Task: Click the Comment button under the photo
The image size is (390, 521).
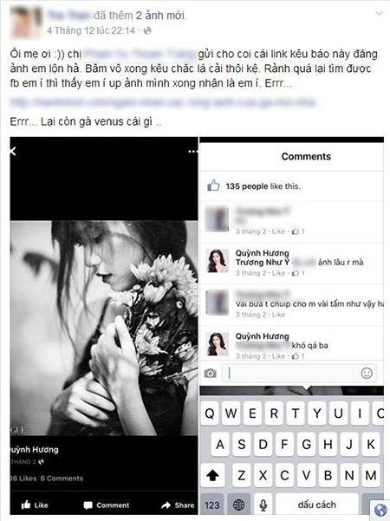Action: click(107, 505)
